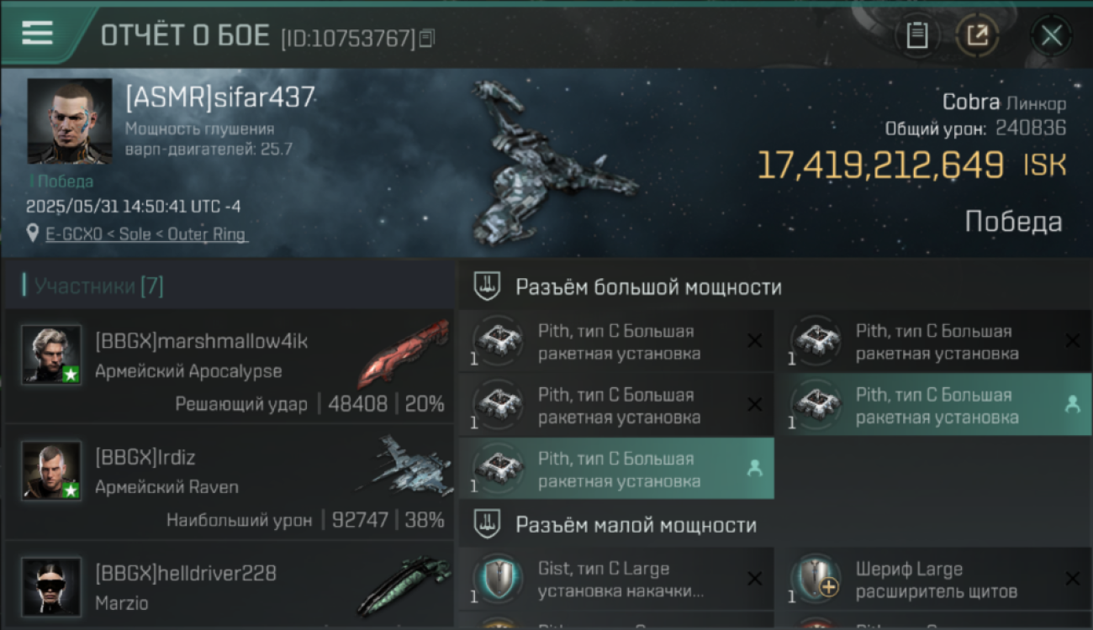
Task: Open the Gist тип C Large shield booster
Action: click(x=616, y=579)
